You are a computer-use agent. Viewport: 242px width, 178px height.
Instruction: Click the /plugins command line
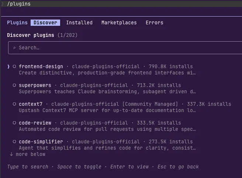tap(19, 4)
